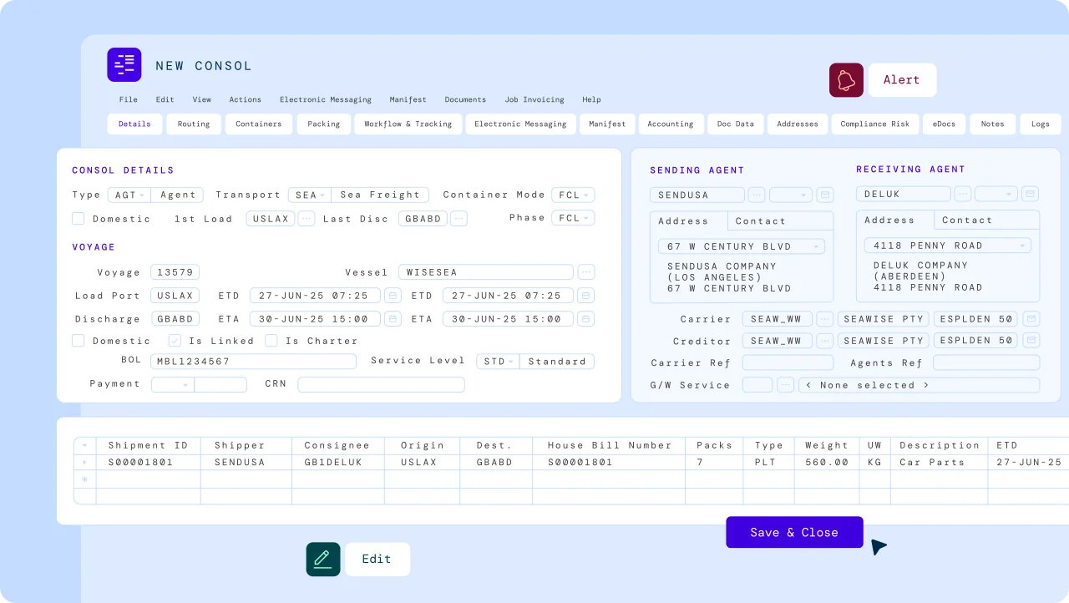The height and width of the screenshot is (603, 1069).
Task: Click ellipsis next to Sending Agent SENDUSA
Action: 757,195
